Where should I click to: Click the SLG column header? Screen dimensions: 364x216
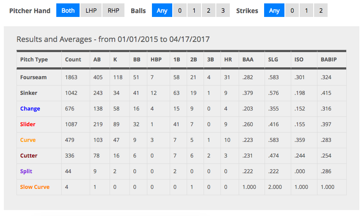[273, 59]
